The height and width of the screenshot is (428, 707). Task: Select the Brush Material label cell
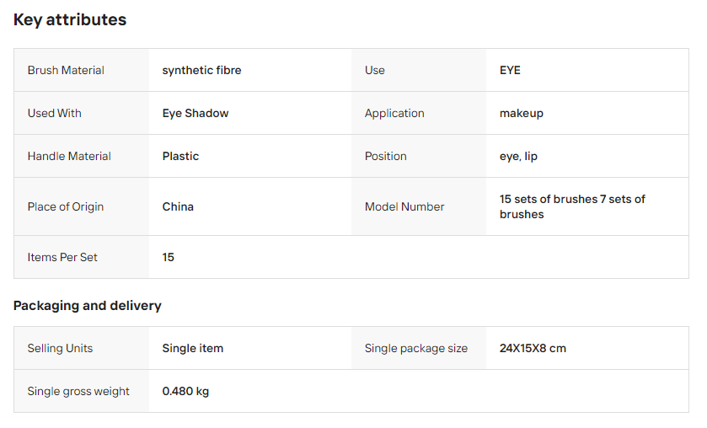tap(81, 71)
